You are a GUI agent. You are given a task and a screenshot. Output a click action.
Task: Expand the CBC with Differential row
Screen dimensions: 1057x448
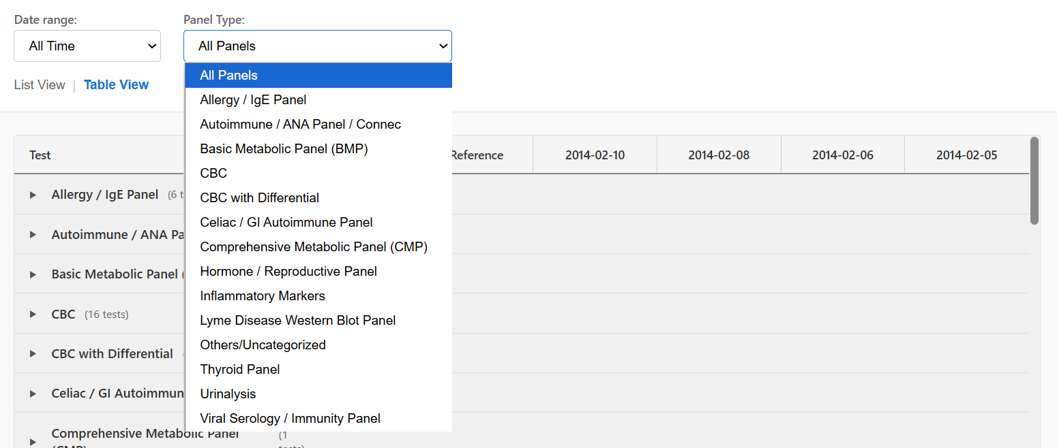(x=33, y=354)
